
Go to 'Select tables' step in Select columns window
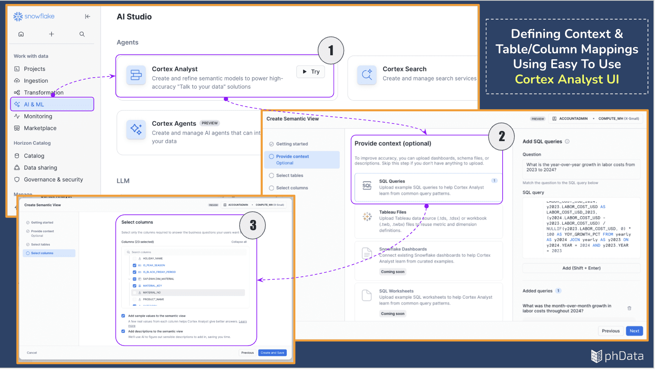pos(40,245)
